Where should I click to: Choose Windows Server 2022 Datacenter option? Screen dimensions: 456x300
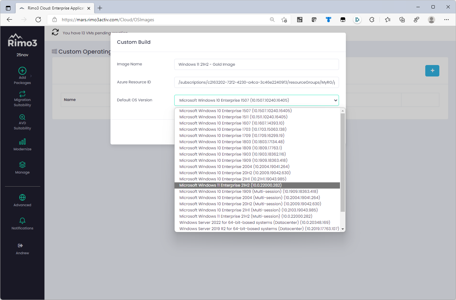pyautogui.click(x=254, y=223)
